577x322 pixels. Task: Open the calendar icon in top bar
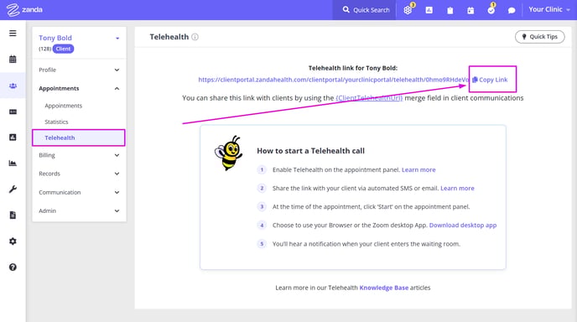[470, 10]
